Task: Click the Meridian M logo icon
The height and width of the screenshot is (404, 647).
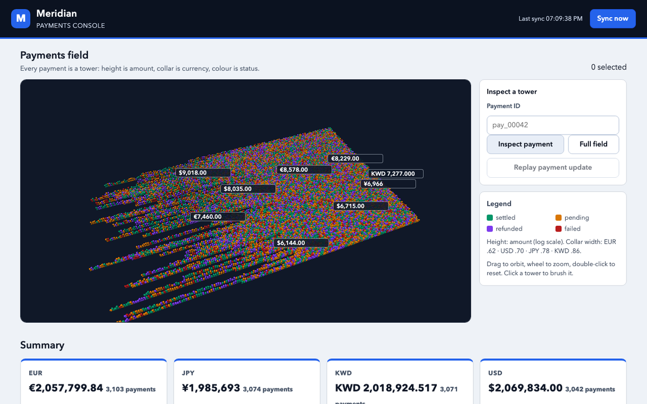Action: coord(20,18)
